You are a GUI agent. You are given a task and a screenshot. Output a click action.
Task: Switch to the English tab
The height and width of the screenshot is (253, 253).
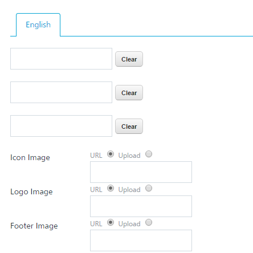tap(38, 25)
